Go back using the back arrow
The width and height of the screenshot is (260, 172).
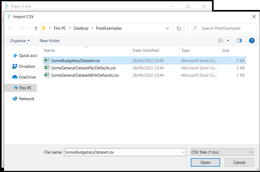tap(10, 28)
